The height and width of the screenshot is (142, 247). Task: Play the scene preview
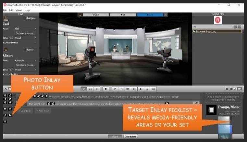pos(106,89)
